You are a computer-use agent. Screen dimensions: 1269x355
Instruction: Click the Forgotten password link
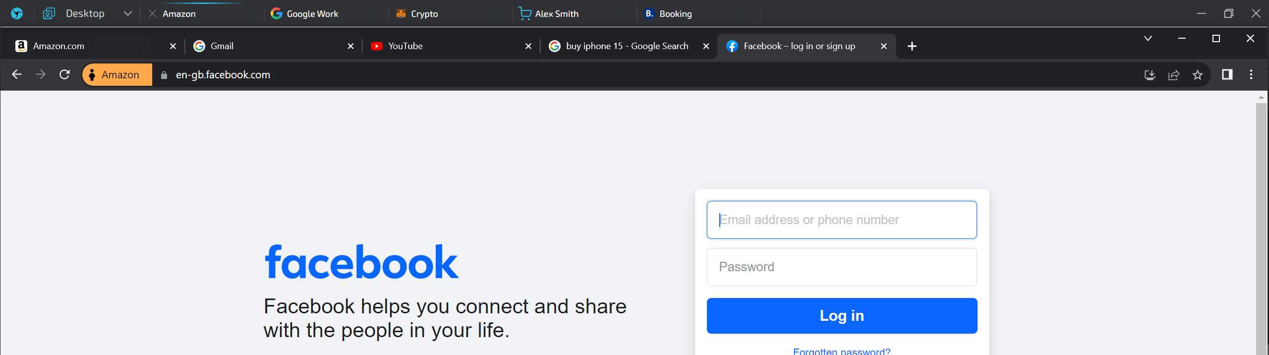point(841,351)
